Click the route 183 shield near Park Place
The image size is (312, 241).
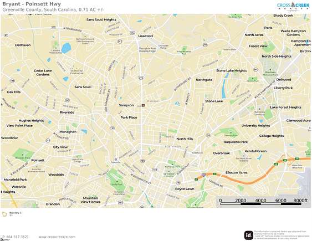coord(112,128)
